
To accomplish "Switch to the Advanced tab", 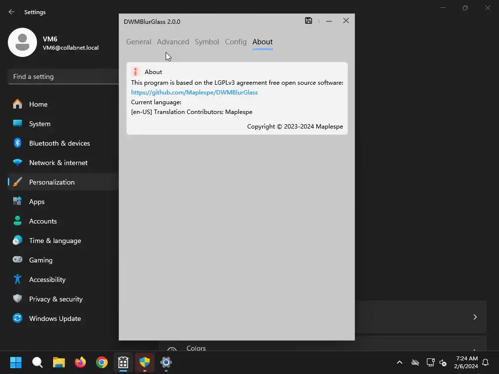I will pos(173,42).
